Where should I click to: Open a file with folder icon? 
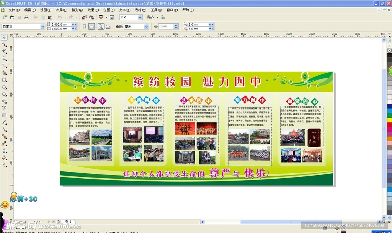coord(12,17)
